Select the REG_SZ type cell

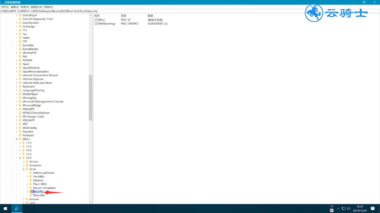[x=126, y=20]
